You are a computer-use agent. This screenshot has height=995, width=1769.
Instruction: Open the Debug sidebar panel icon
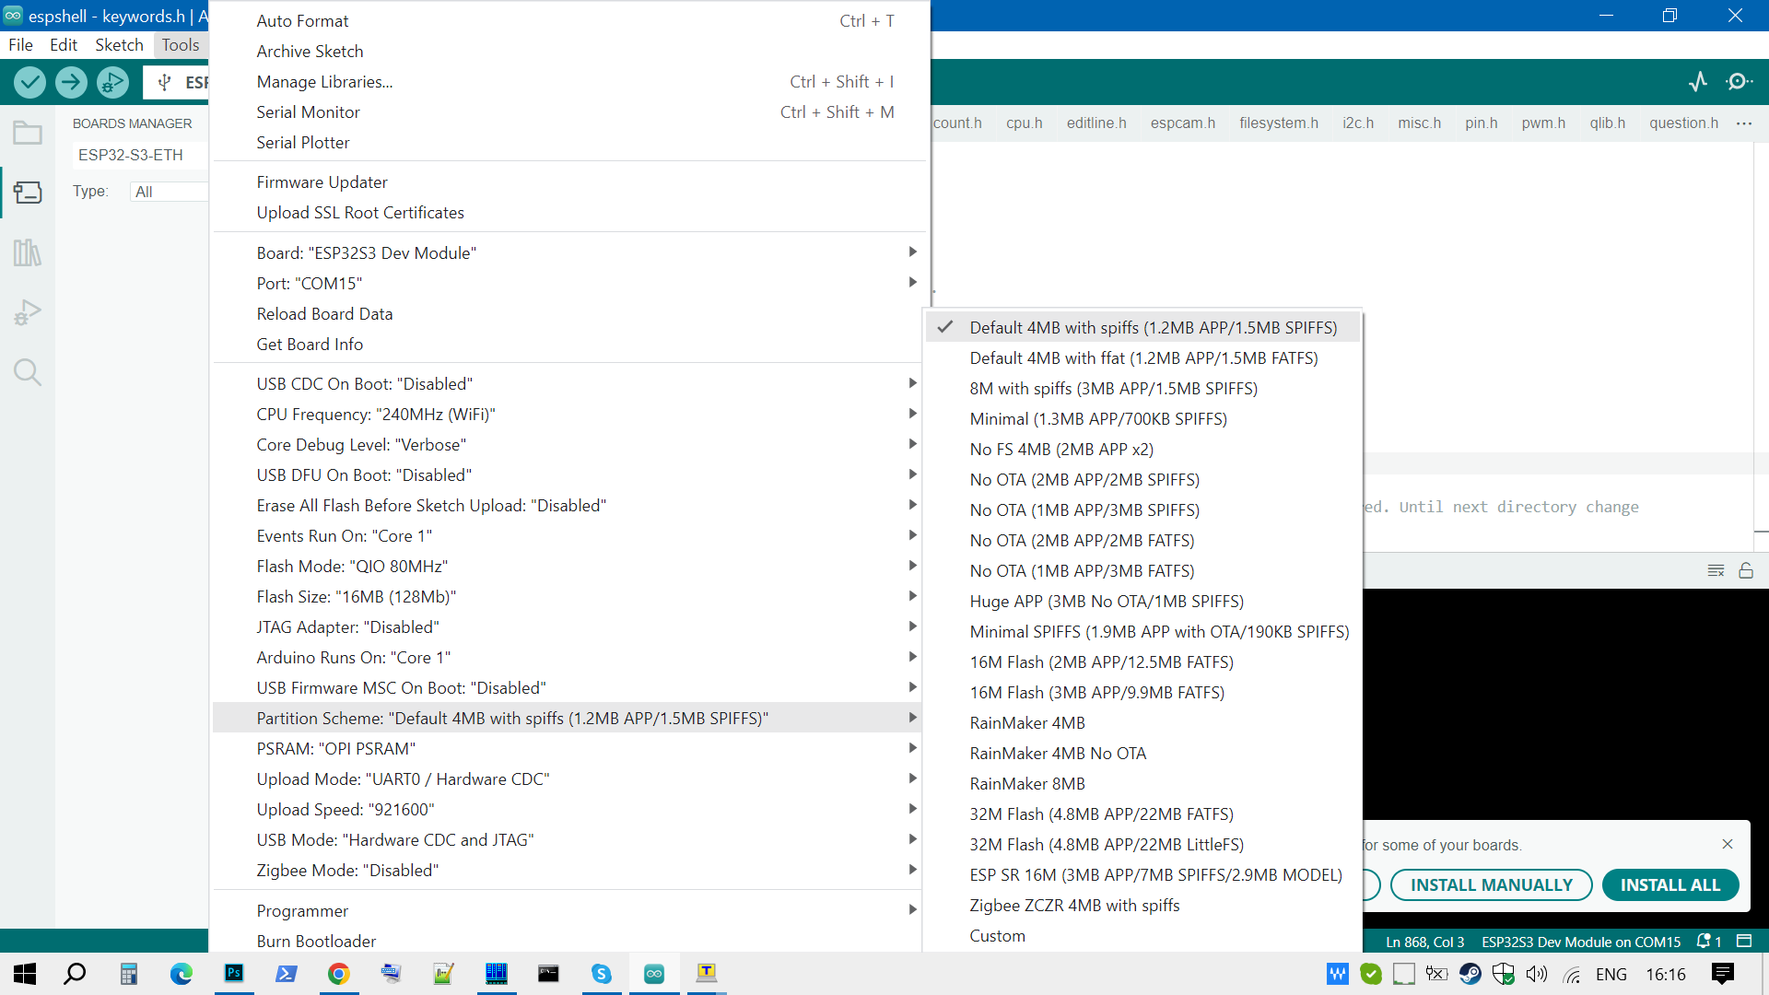point(28,312)
